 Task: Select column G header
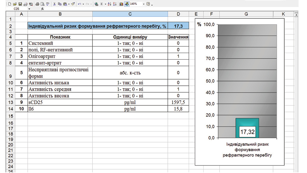pos(246,14)
